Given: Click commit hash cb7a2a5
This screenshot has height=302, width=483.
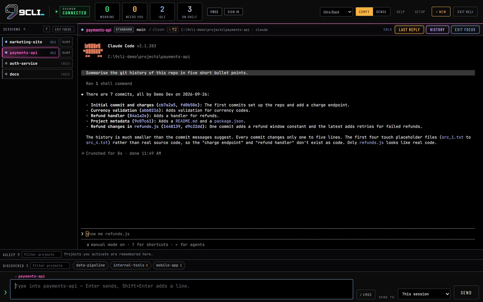Looking at the screenshot, I should pos(167,105).
